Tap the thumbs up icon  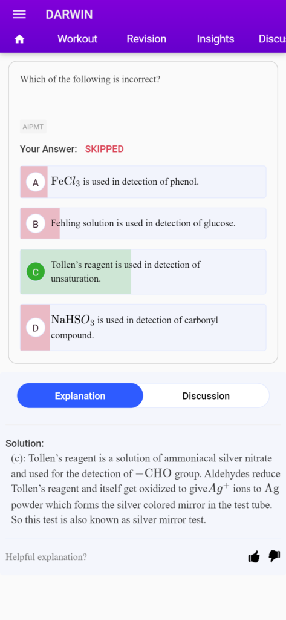tap(254, 557)
